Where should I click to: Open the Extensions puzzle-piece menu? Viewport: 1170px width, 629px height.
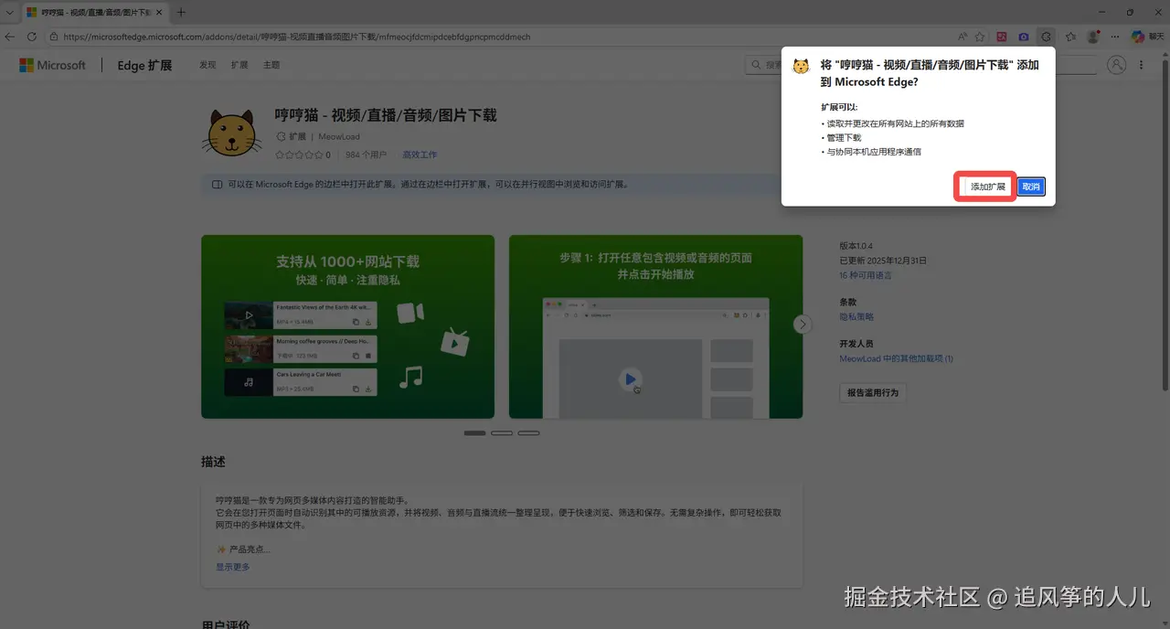coord(1046,37)
